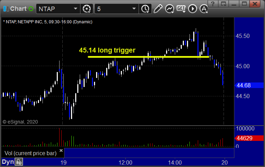The image size is (265, 167).
Task: Click the 20 date axis label
Action: pos(225,162)
